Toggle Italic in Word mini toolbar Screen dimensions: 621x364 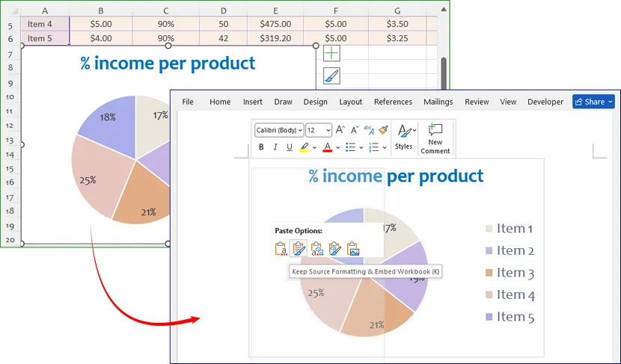point(275,147)
